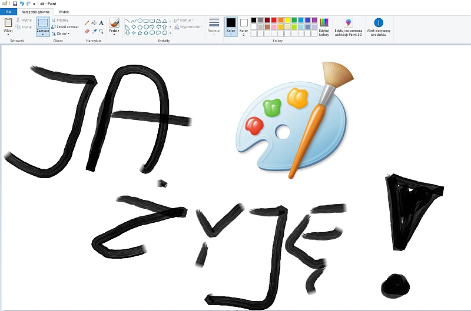Click the Kopiuj copy button
The image size is (471, 311).
(24, 27)
